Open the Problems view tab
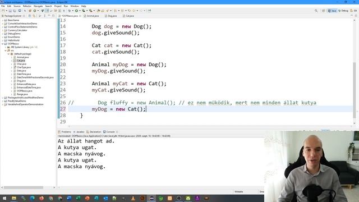This screenshot has width=359, height=202. point(65,132)
